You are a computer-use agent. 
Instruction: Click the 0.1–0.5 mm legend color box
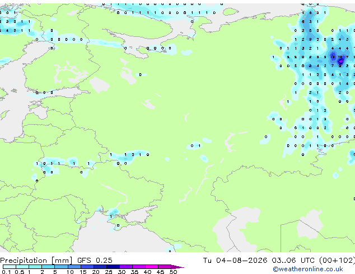click(x=10, y=267)
